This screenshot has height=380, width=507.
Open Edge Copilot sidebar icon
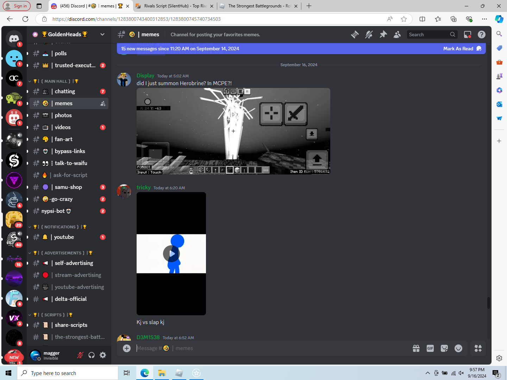coord(499,19)
